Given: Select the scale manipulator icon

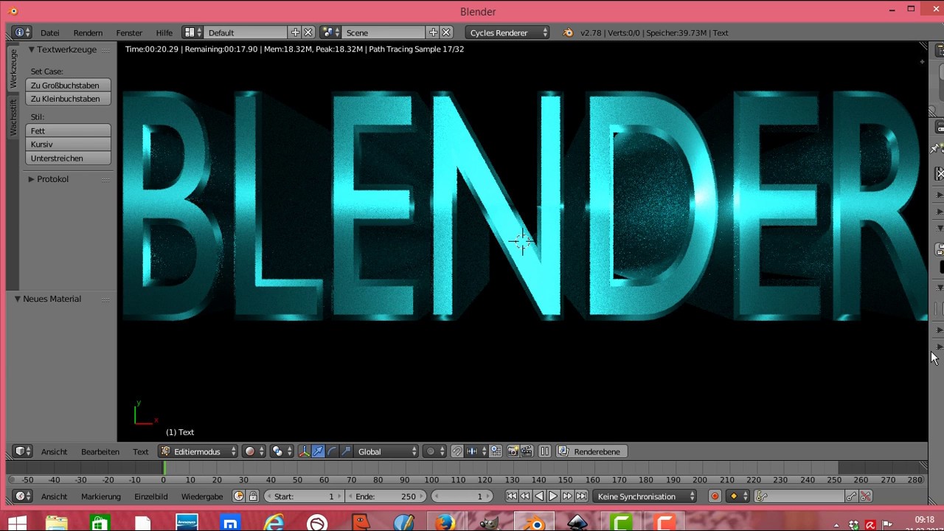Looking at the screenshot, I should click(x=346, y=451).
